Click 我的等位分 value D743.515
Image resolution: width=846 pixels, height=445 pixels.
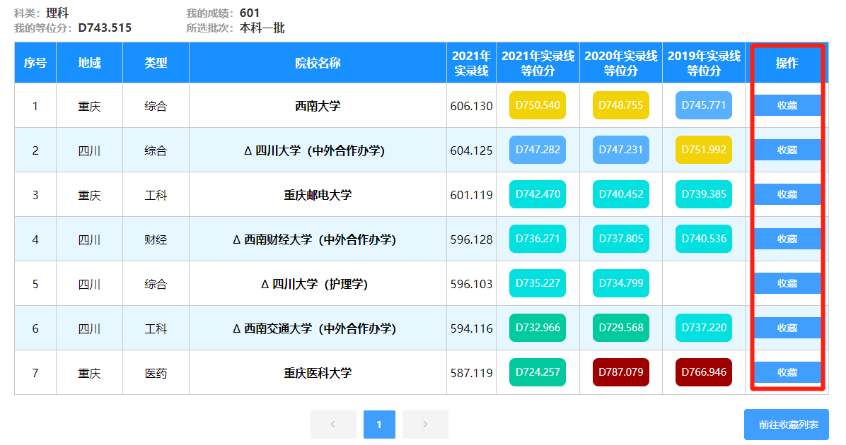tap(105, 28)
